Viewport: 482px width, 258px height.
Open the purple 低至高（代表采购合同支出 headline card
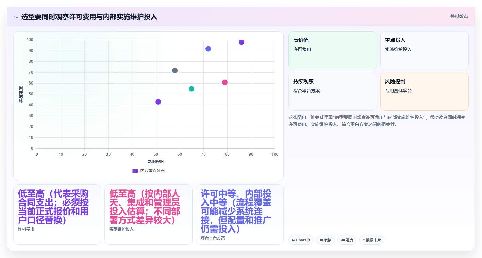[57, 215]
